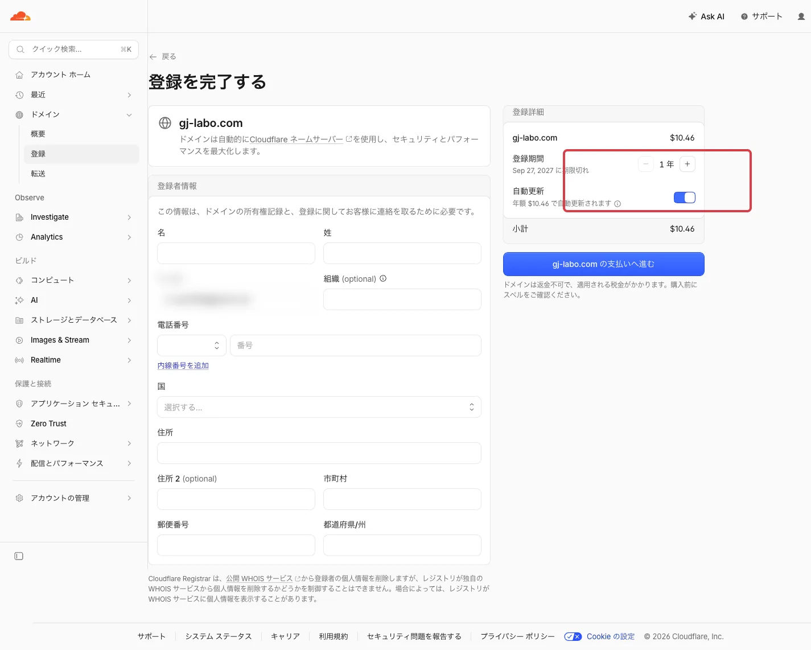Toggle the 自動更新 auto-renew switch
Viewport: 811px width, 650px height.
(685, 198)
